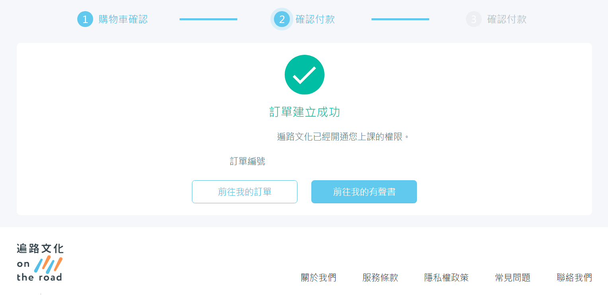Click the colored slashes in footer logo
Viewport: 608px width, 295px height.
(49, 264)
